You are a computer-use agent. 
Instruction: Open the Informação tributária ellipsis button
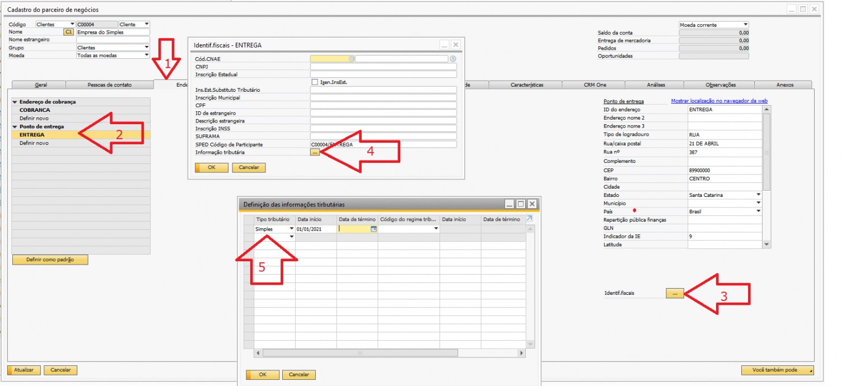pyautogui.click(x=315, y=152)
